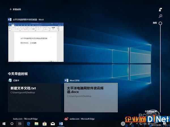This screenshot has width=170, height=127.
Task: Click the 太平洋电脑网软件资讯频道 - Word window title
Action: pyautogui.click(x=28, y=20)
